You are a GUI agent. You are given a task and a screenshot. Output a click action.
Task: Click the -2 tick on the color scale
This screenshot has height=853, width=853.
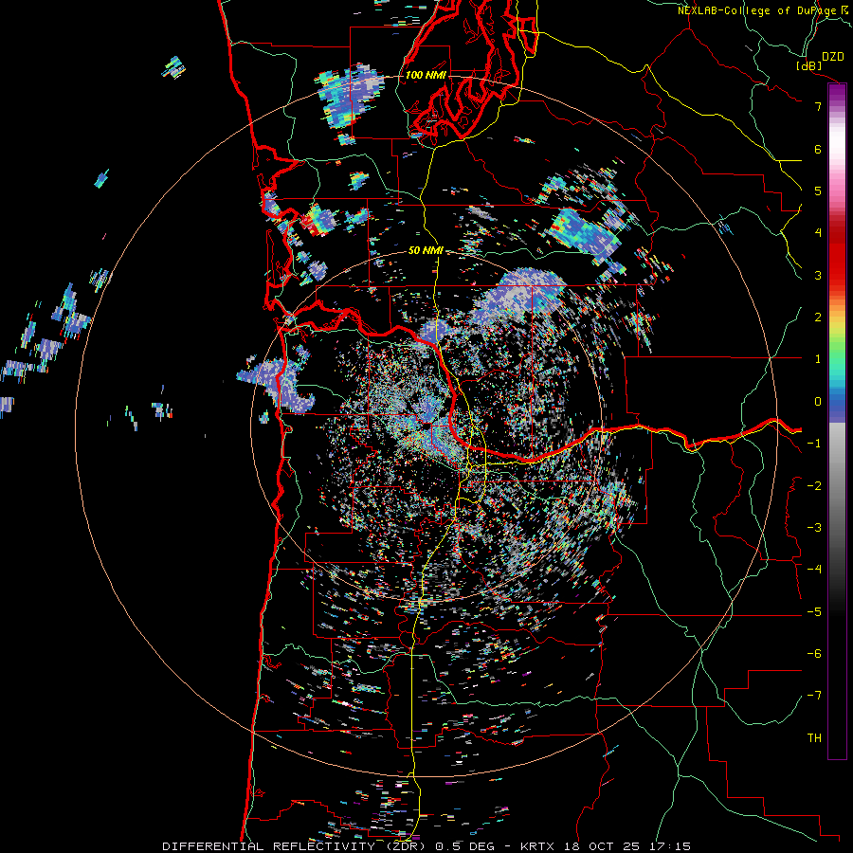point(814,486)
